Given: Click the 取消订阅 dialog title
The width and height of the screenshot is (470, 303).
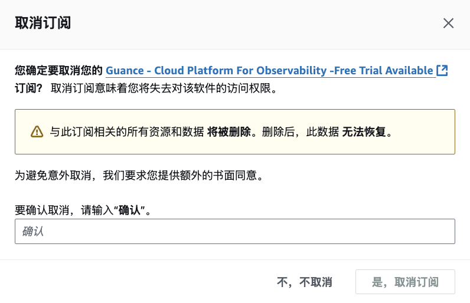Looking at the screenshot, I should (43, 23).
